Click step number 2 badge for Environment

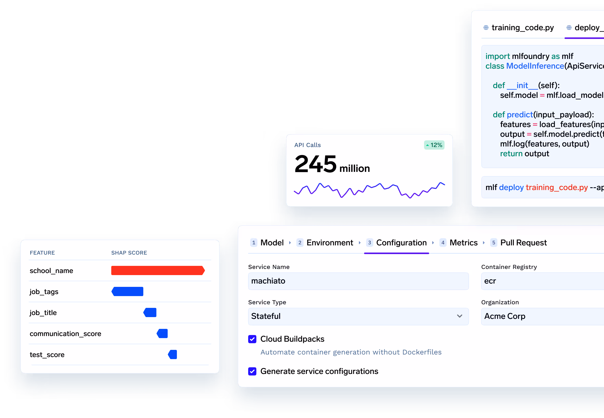click(300, 243)
